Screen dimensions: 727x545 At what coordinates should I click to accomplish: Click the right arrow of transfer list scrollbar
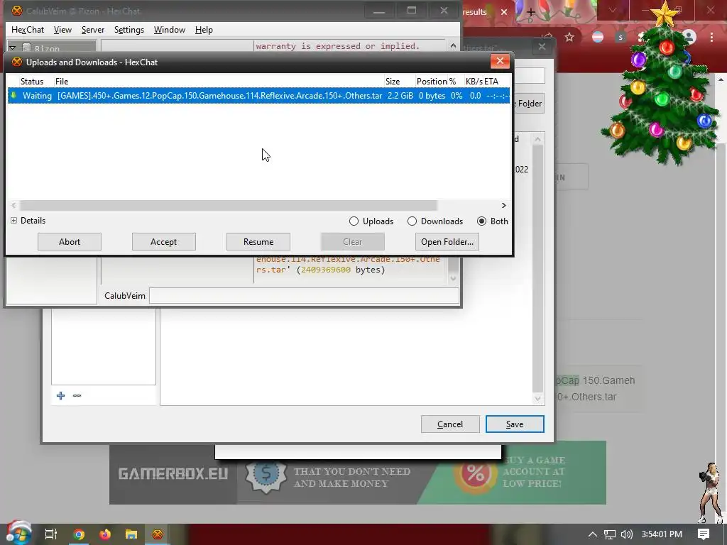tap(503, 205)
